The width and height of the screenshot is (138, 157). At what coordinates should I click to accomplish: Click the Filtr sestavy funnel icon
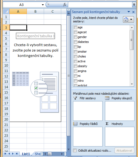tap(75, 98)
